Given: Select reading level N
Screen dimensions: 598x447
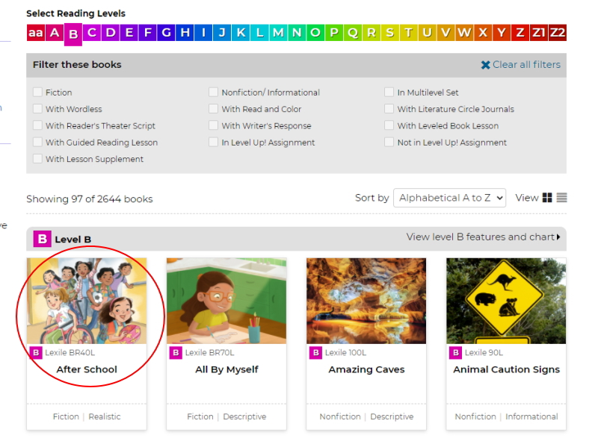Looking at the screenshot, I should point(297,32).
